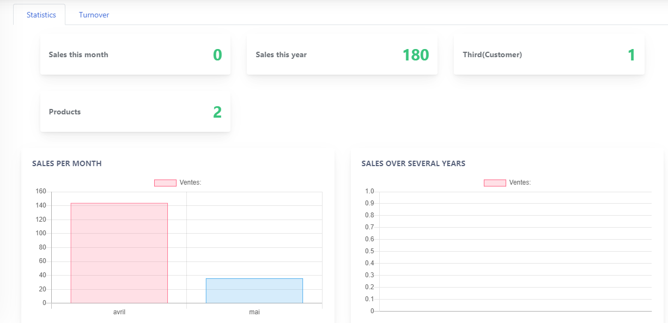Image resolution: width=668 pixels, height=323 pixels.
Task: Click the green 180 sales value
Action: [x=416, y=55]
